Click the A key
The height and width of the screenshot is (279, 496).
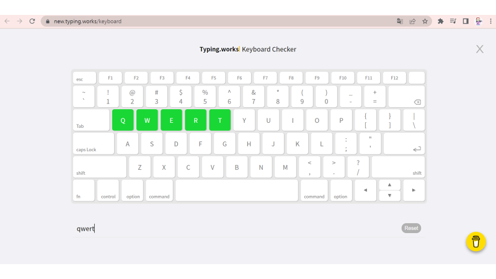(x=128, y=144)
